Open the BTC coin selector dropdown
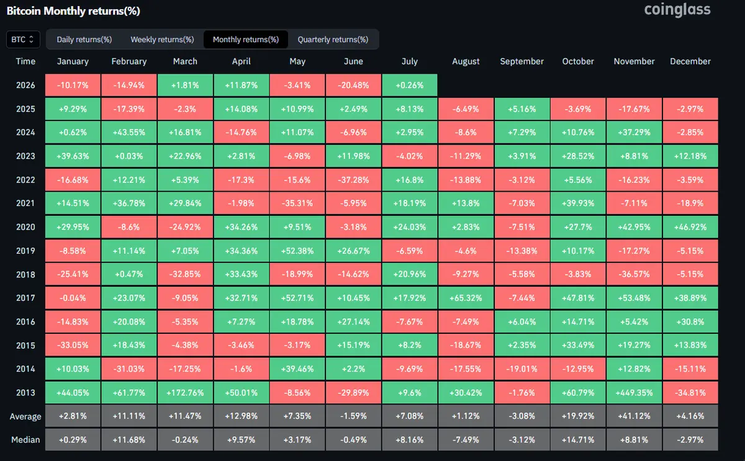Screen dimensions: 745x461 point(24,39)
